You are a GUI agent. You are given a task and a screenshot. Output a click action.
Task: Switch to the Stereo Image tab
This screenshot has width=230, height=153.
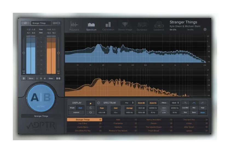(125, 26)
